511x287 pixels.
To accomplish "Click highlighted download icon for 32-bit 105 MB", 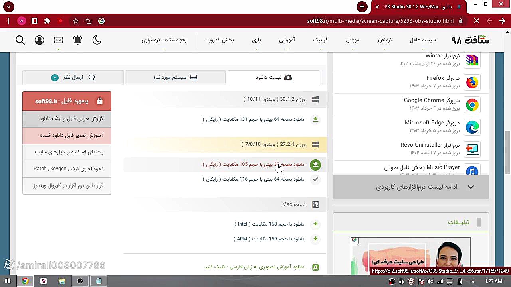I will [315, 165].
